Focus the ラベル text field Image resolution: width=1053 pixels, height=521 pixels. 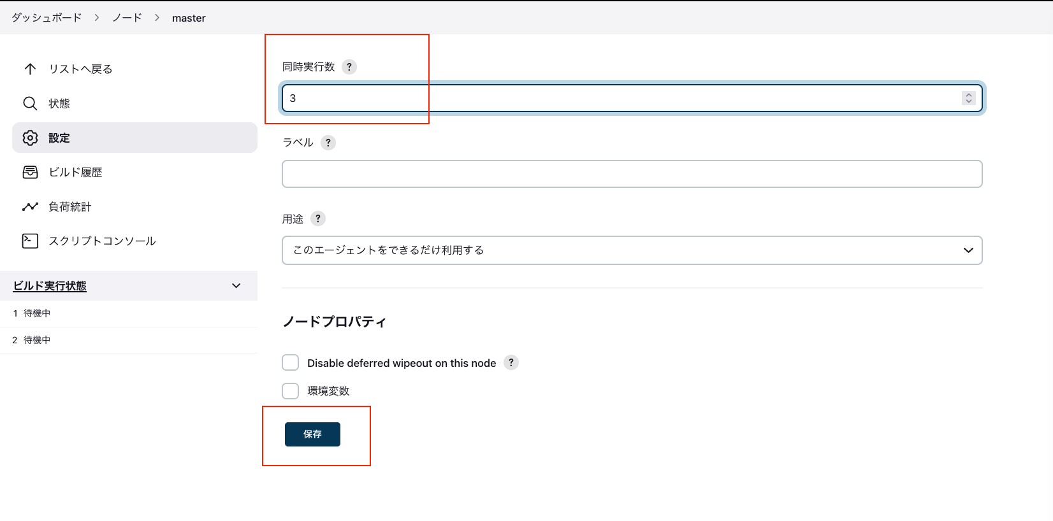tap(632, 174)
